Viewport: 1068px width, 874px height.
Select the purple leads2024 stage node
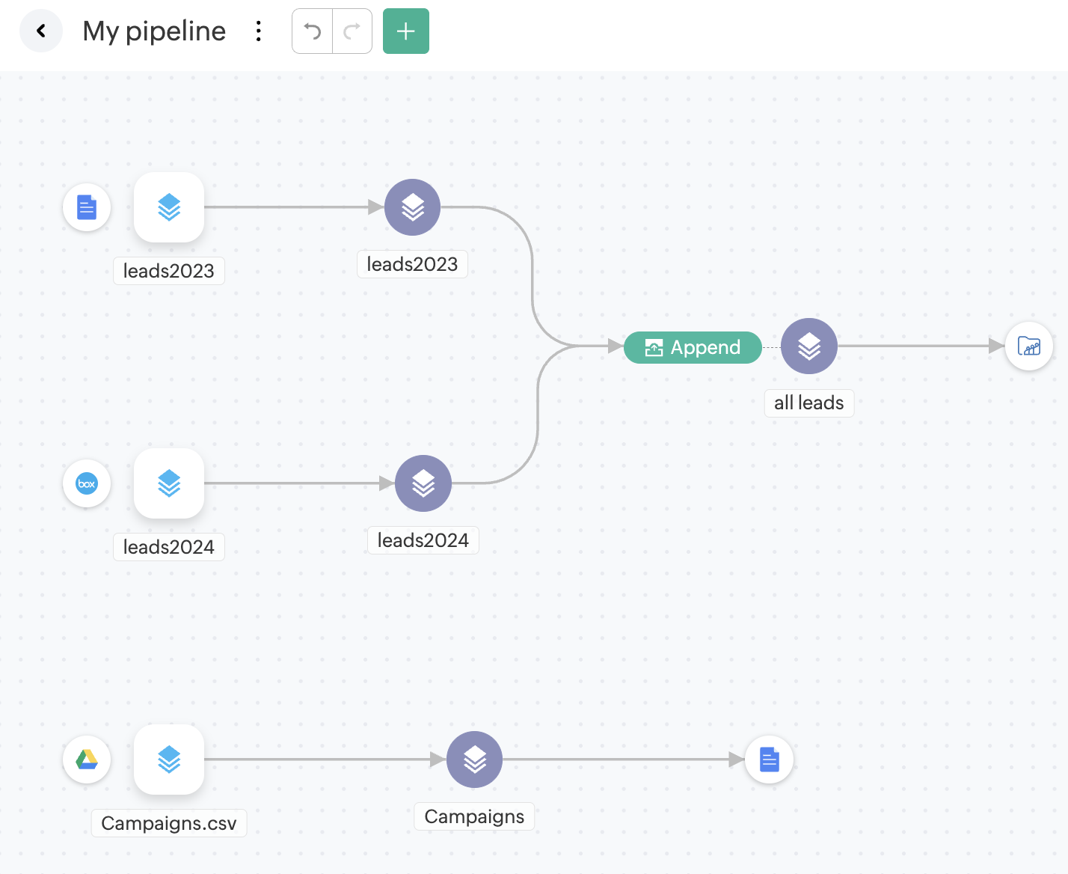(x=423, y=483)
